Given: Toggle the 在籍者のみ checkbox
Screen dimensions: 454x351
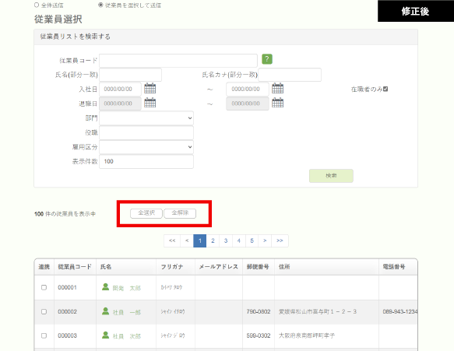Looking at the screenshot, I should (x=385, y=90).
